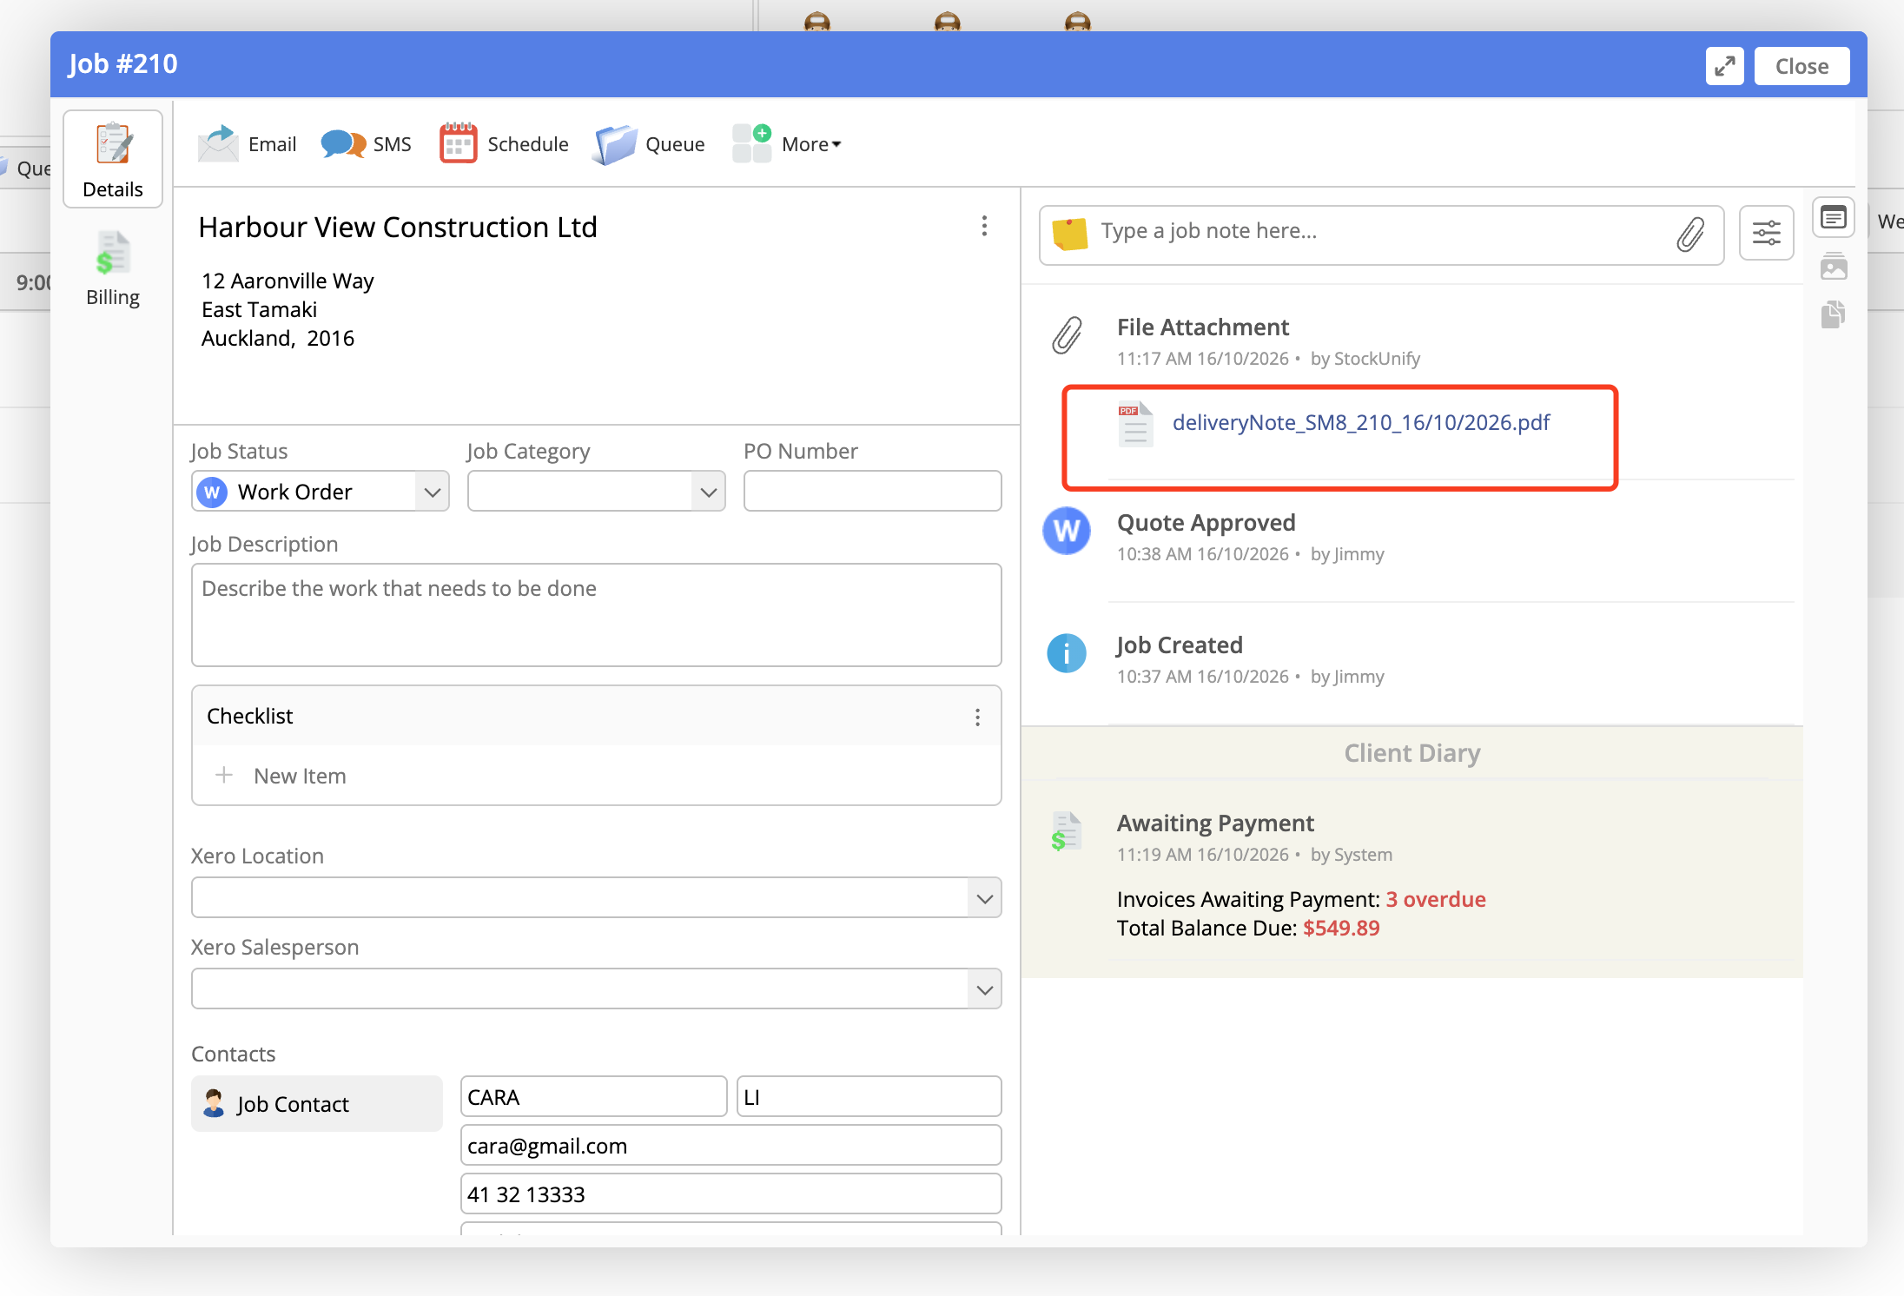Open the photos icon in right sidebar
The image size is (1904, 1296).
[x=1834, y=267]
